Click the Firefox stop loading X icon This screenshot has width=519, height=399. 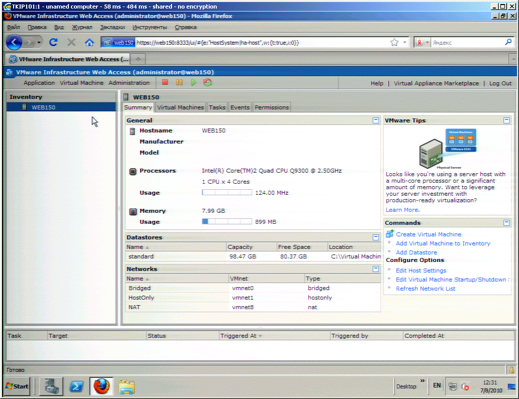point(71,42)
